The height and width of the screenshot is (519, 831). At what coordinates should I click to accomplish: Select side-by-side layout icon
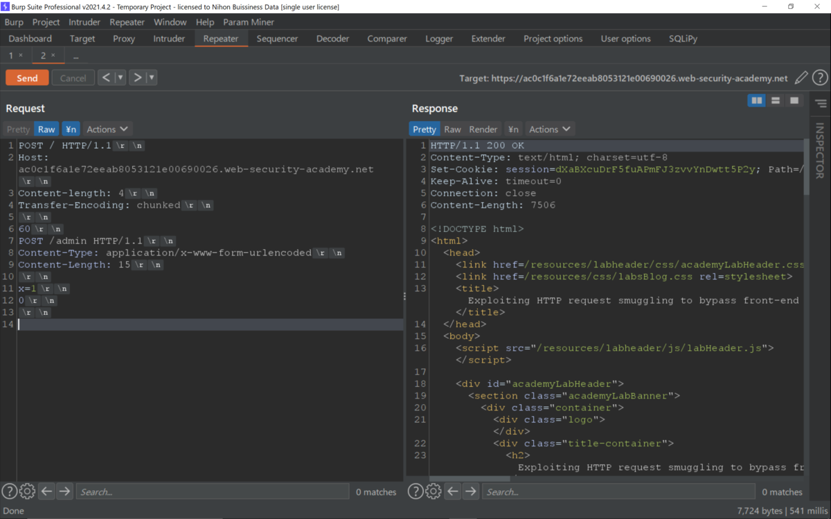coord(757,101)
